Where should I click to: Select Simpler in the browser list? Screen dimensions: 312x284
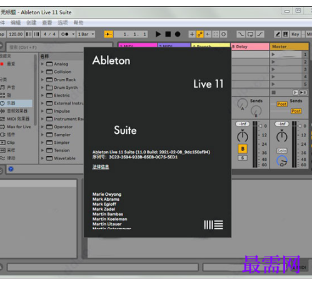pyautogui.click(x=62, y=143)
